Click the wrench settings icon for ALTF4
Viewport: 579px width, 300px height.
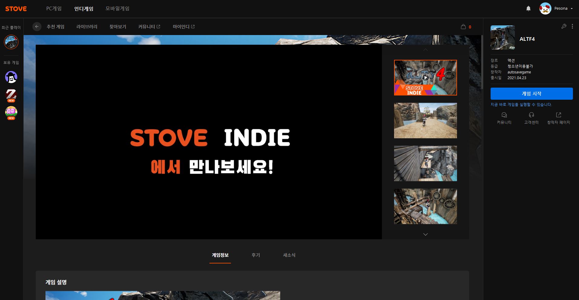pyautogui.click(x=564, y=26)
